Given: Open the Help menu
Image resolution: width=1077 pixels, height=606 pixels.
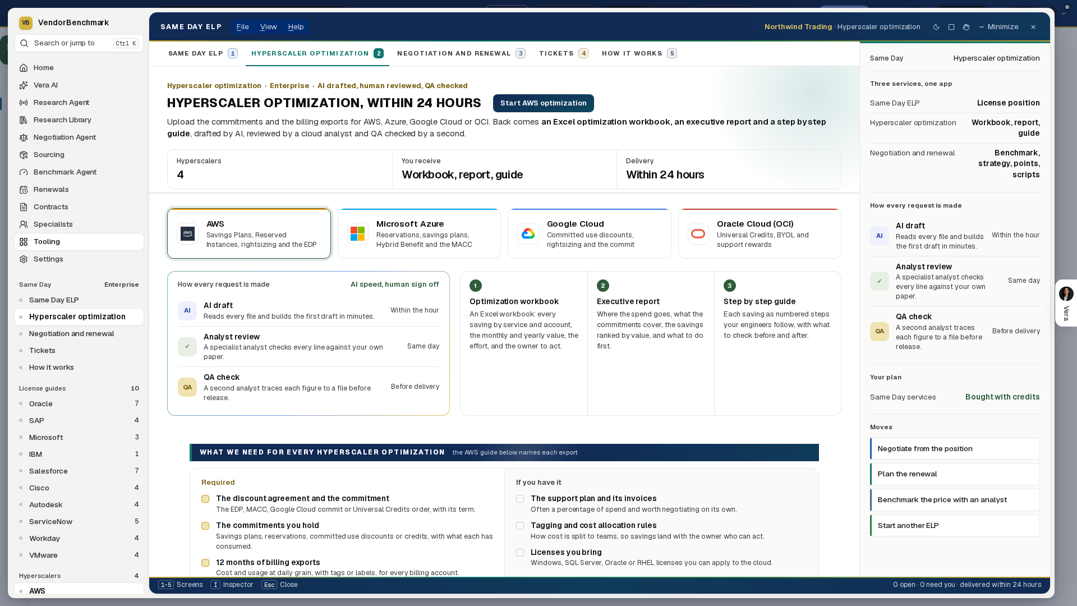Looking at the screenshot, I should coord(296,27).
